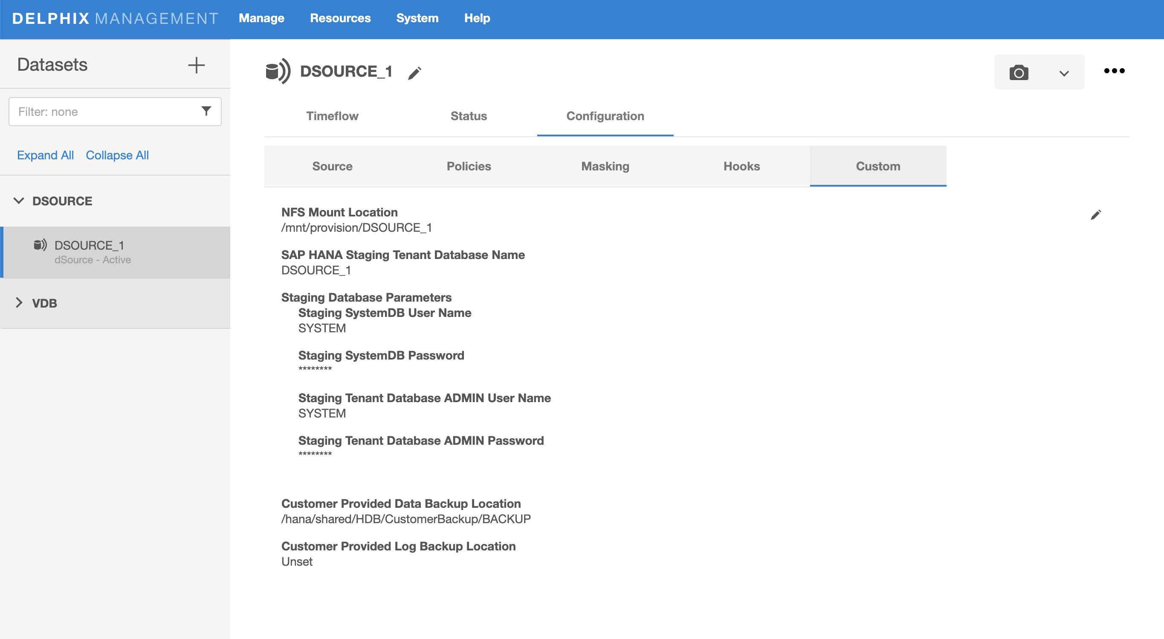Click pencil icon to rename DSOURCE_1

pyautogui.click(x=414, y=73)
